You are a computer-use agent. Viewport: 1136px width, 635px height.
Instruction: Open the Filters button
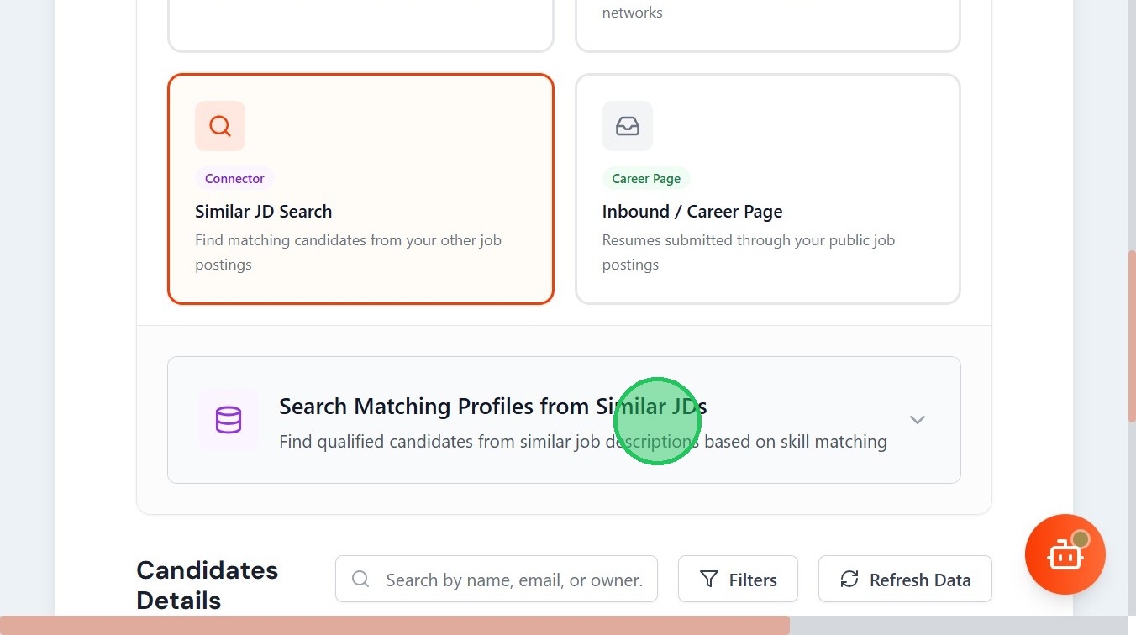(x=738, y=580)
